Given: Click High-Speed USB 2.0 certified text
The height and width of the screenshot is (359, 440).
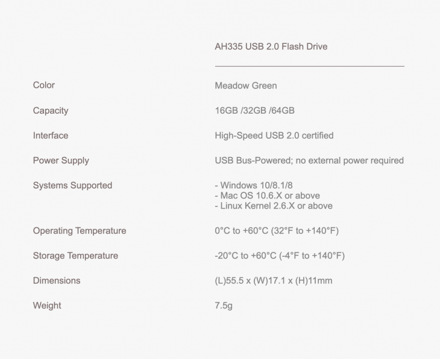Looking at the screenshot, I should pos(274,135).
